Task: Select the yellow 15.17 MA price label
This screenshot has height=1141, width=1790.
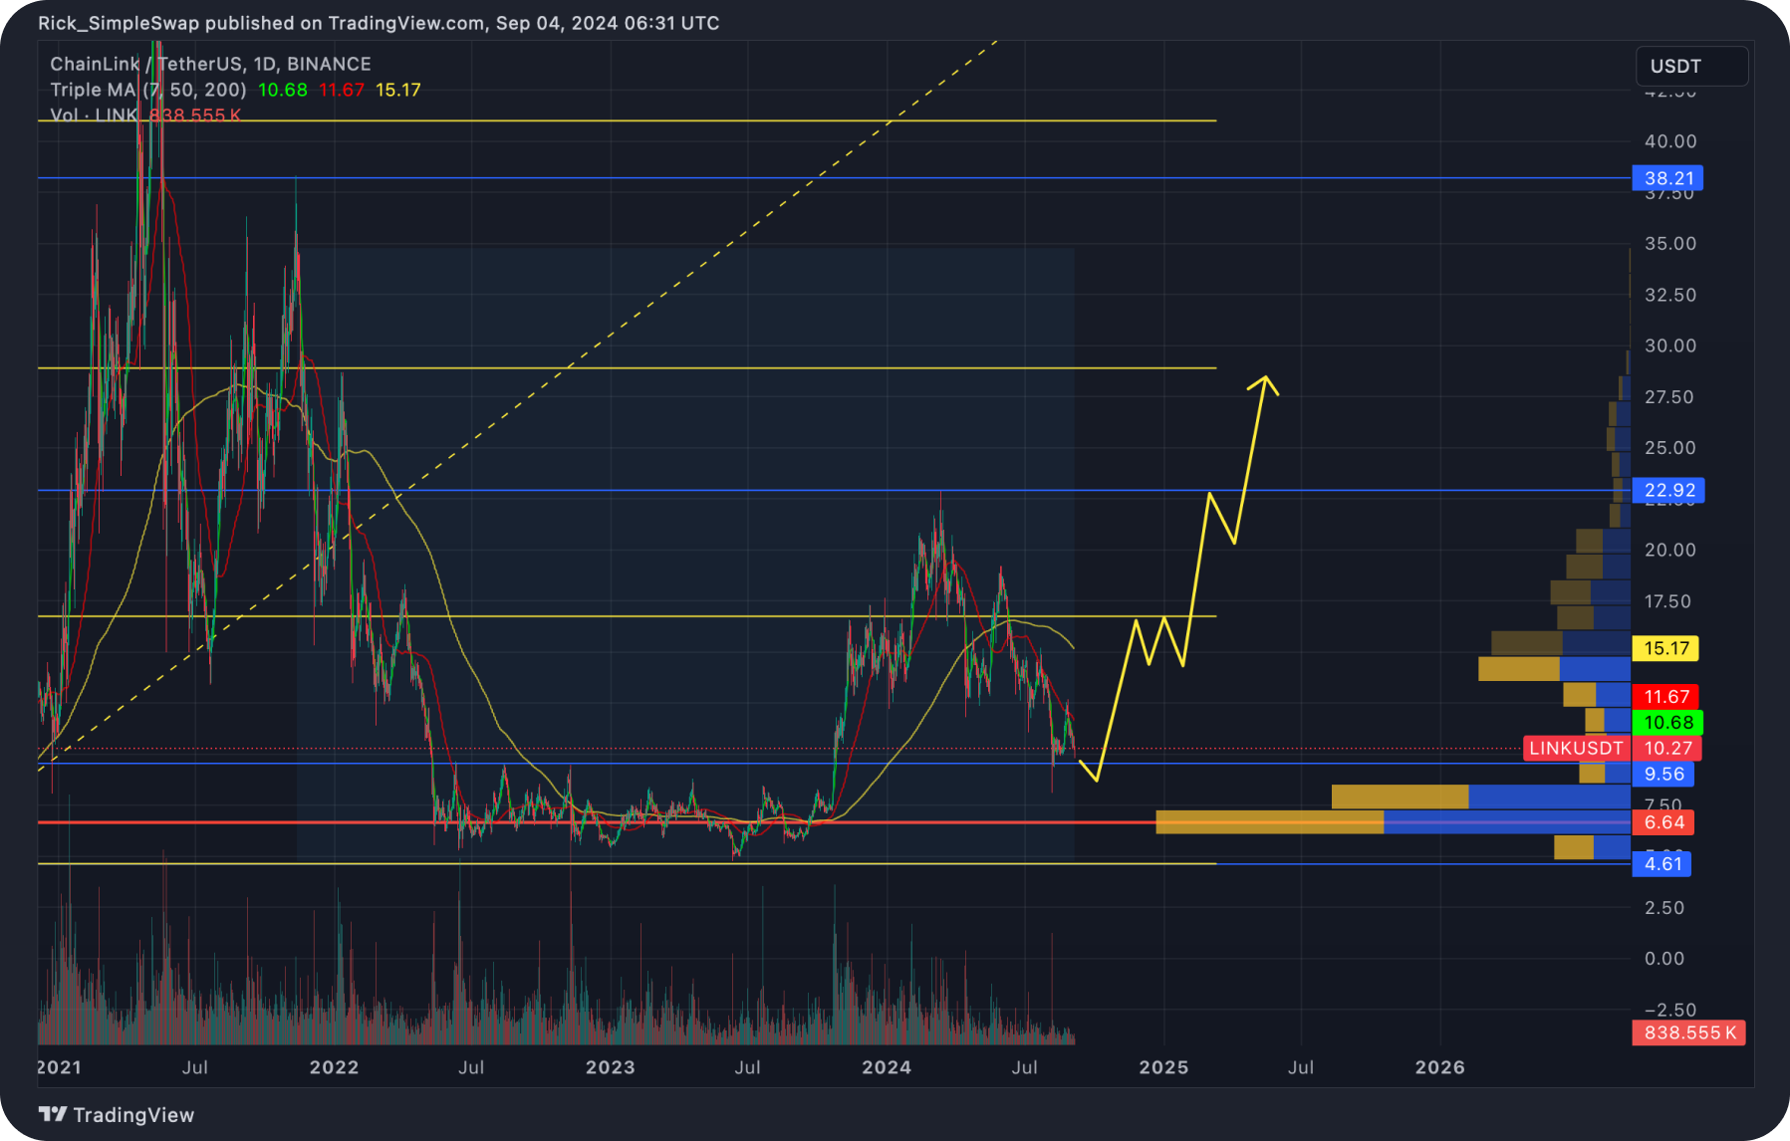Action: tap(1665, 649)
